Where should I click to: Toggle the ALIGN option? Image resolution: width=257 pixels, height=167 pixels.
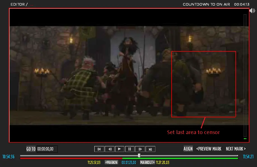[188, 149]
